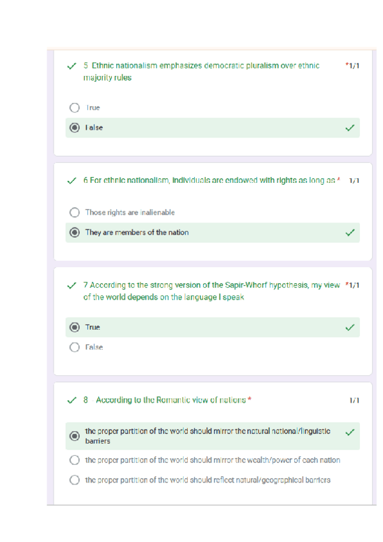Image resolution: width=383 pixels, height=542 pixels.
Task: Choose 'Those rights are inalienable' option
Action: (75, 212)
